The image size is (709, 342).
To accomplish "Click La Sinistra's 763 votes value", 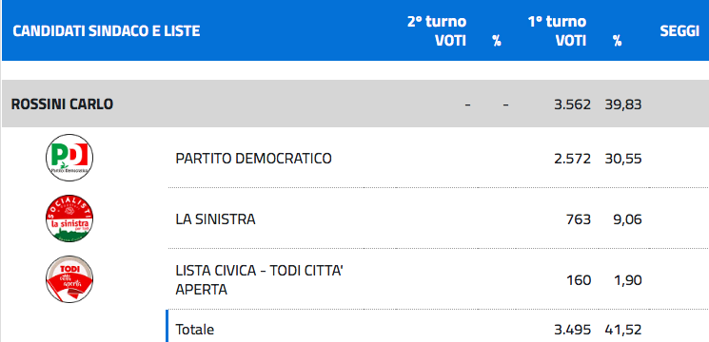I will click(579, 219).
